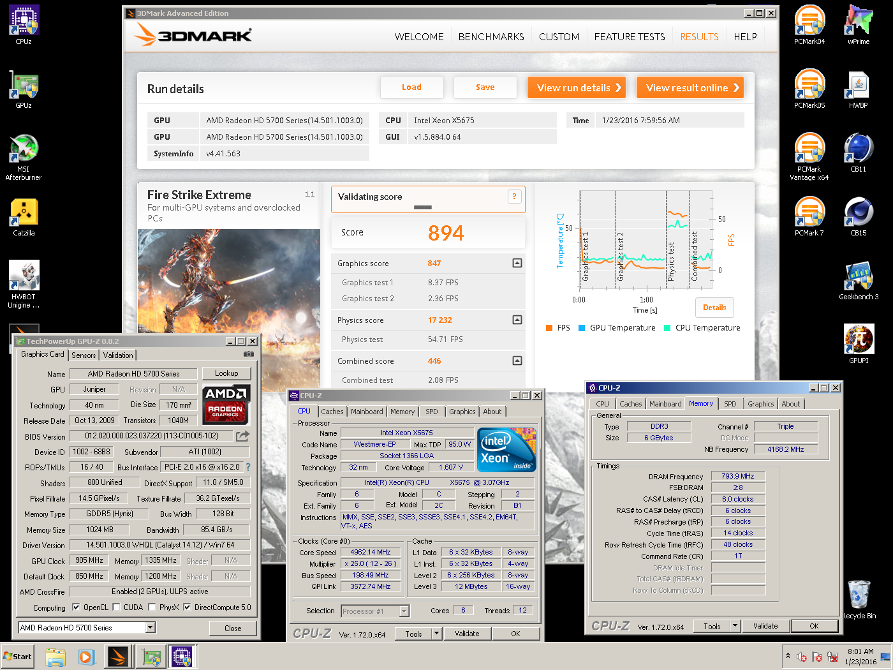This screenshot has height=670, width=893.
Task: Switch to CPU-Z taskbar button
Action: click(x=182, y=657)
